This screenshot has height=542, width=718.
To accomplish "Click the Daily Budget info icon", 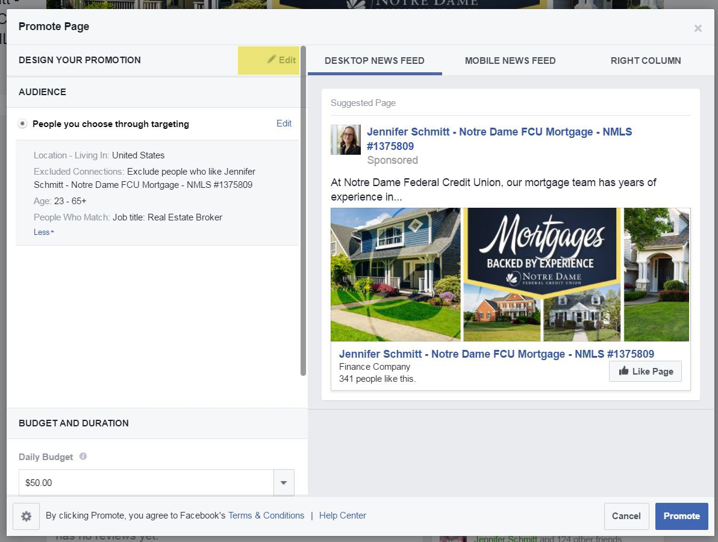I will (83, 456).
